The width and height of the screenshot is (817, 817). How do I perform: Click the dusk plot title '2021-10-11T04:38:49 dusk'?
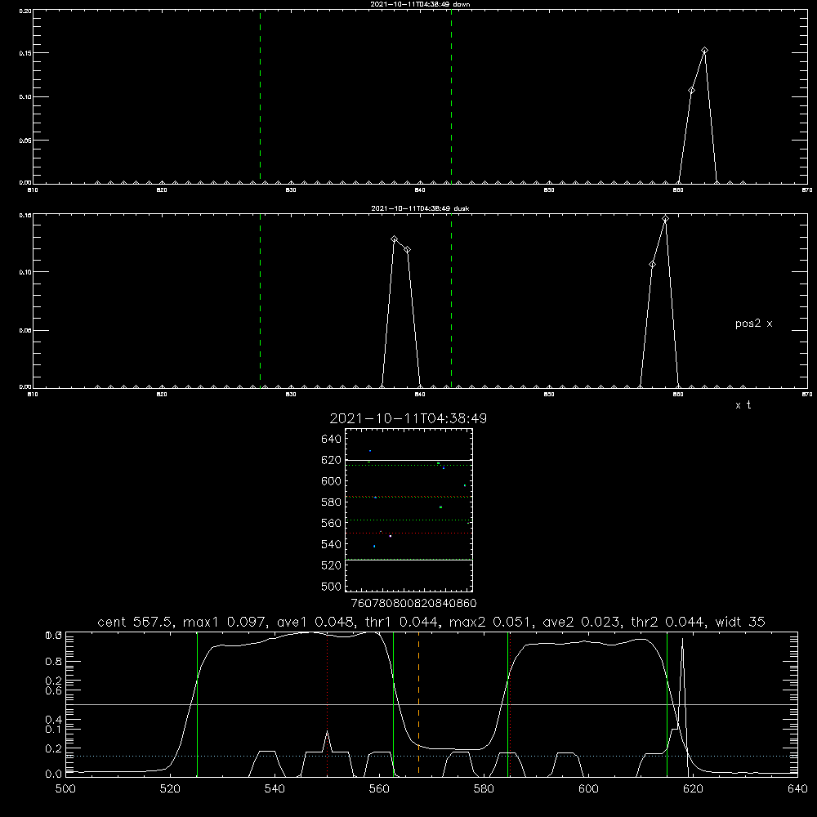pyautogui.click(x=420, y=208)
